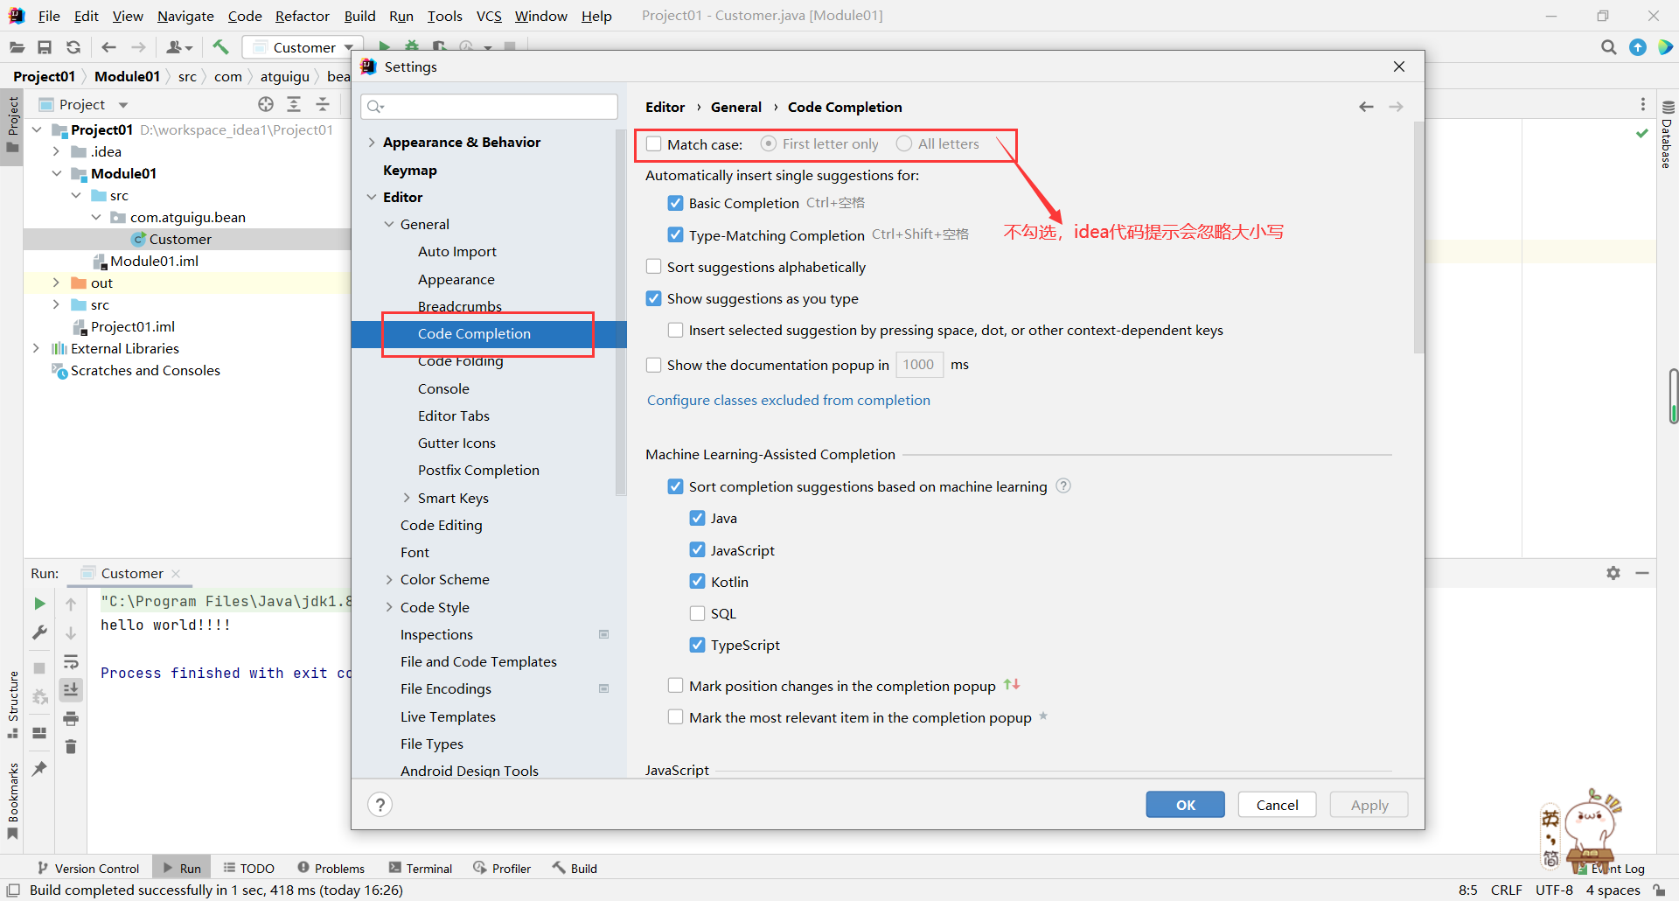Start debugging with the green bug icon
Image resolution: width=1679 pixels, height=901 pixels.
tap(411, 46)
